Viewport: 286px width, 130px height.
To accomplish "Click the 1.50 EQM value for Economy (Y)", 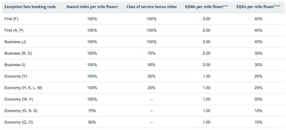I will [x=207, y=76].
